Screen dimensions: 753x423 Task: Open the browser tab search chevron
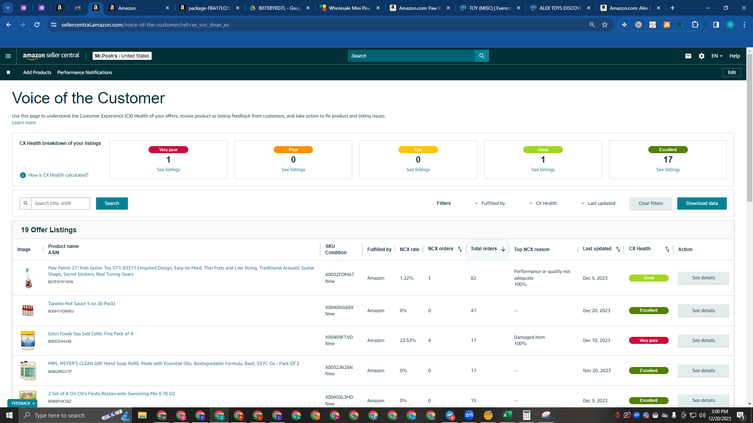[8, 8]
